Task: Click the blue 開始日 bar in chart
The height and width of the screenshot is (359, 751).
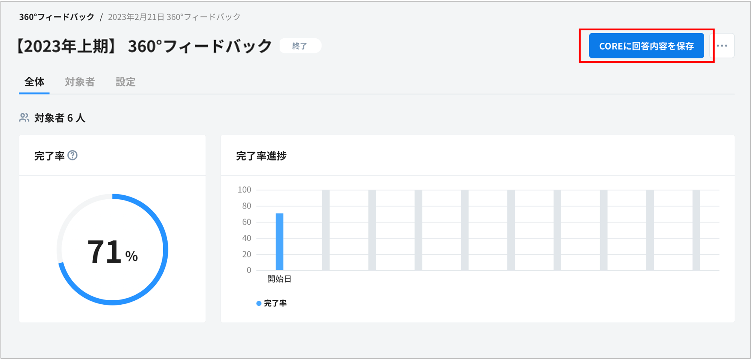Action: [279, 242]
